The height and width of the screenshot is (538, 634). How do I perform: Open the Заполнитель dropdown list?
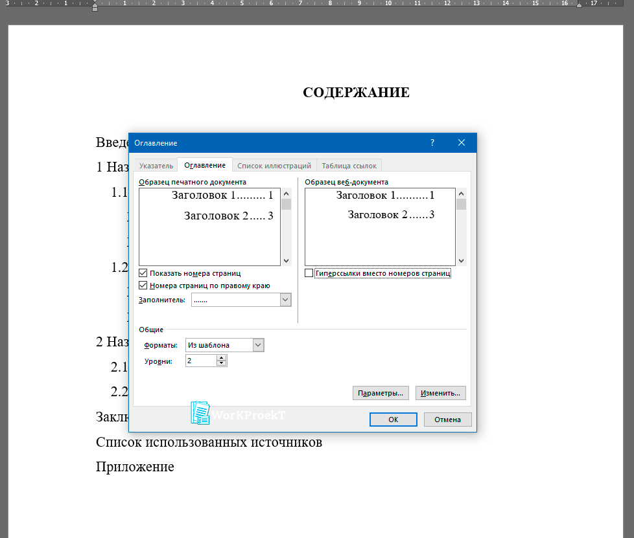pos(285,300)
